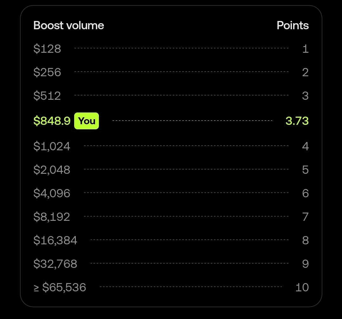
Task: Click the 3.73 points value
Action: click(297, 121)
